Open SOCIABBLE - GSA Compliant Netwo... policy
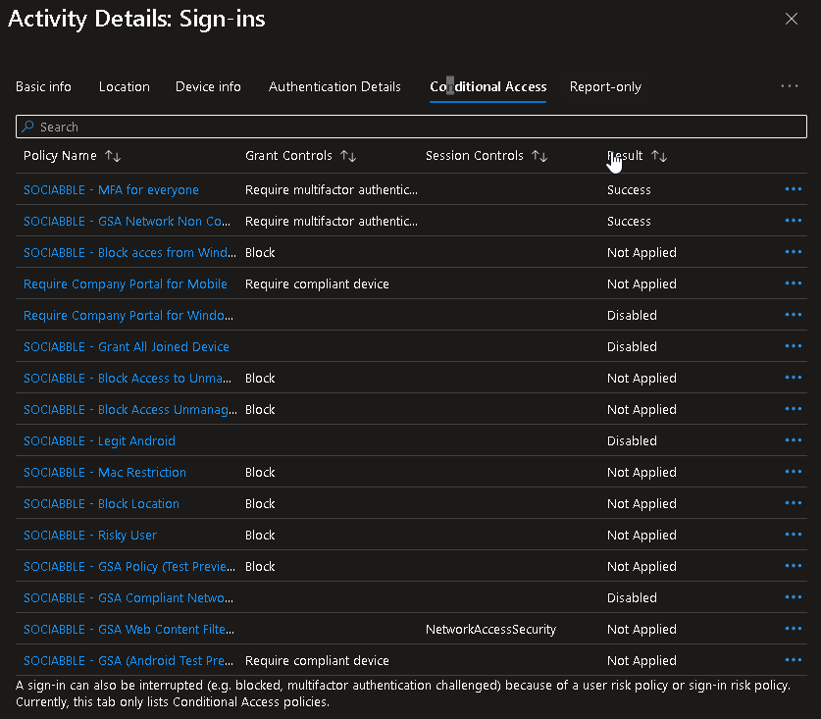 tap(128, 598)
